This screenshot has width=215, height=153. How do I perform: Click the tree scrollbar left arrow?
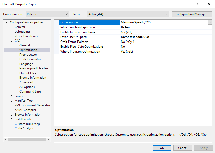[x=6, y=140]
